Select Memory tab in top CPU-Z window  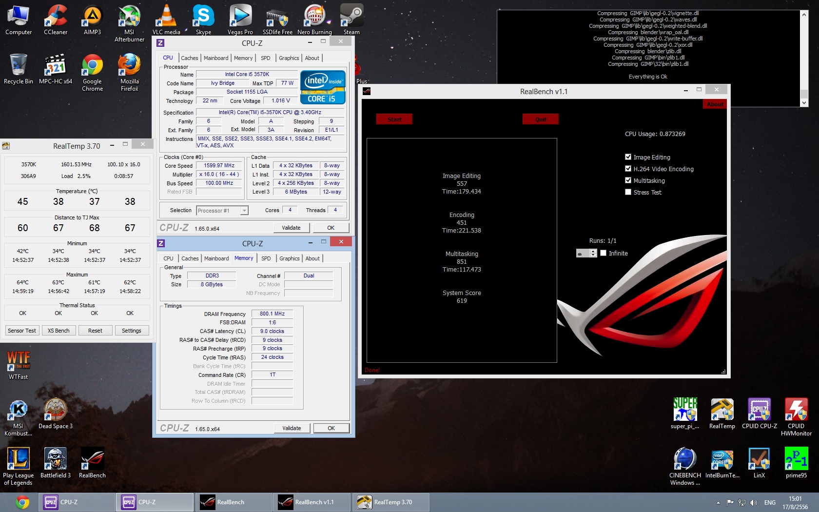pos(243,58)
